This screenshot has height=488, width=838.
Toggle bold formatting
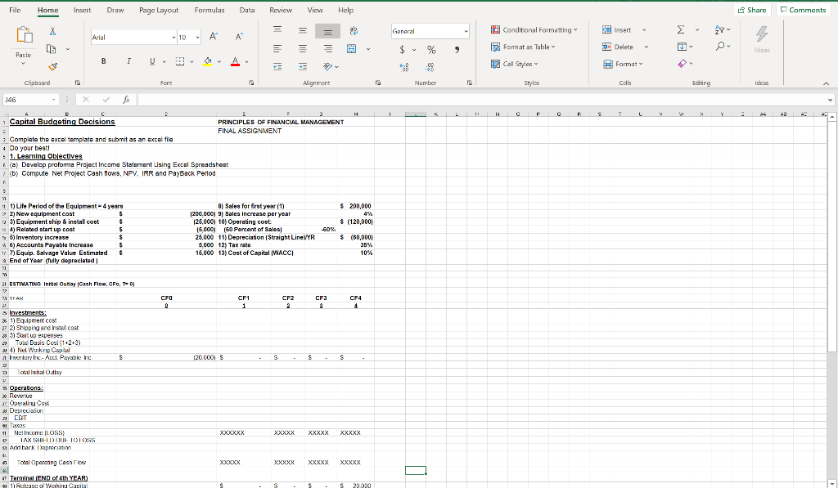(x=103, y=60)
